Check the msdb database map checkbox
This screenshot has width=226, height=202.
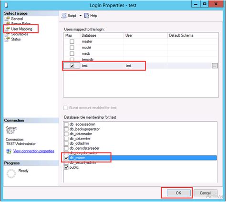72,54
